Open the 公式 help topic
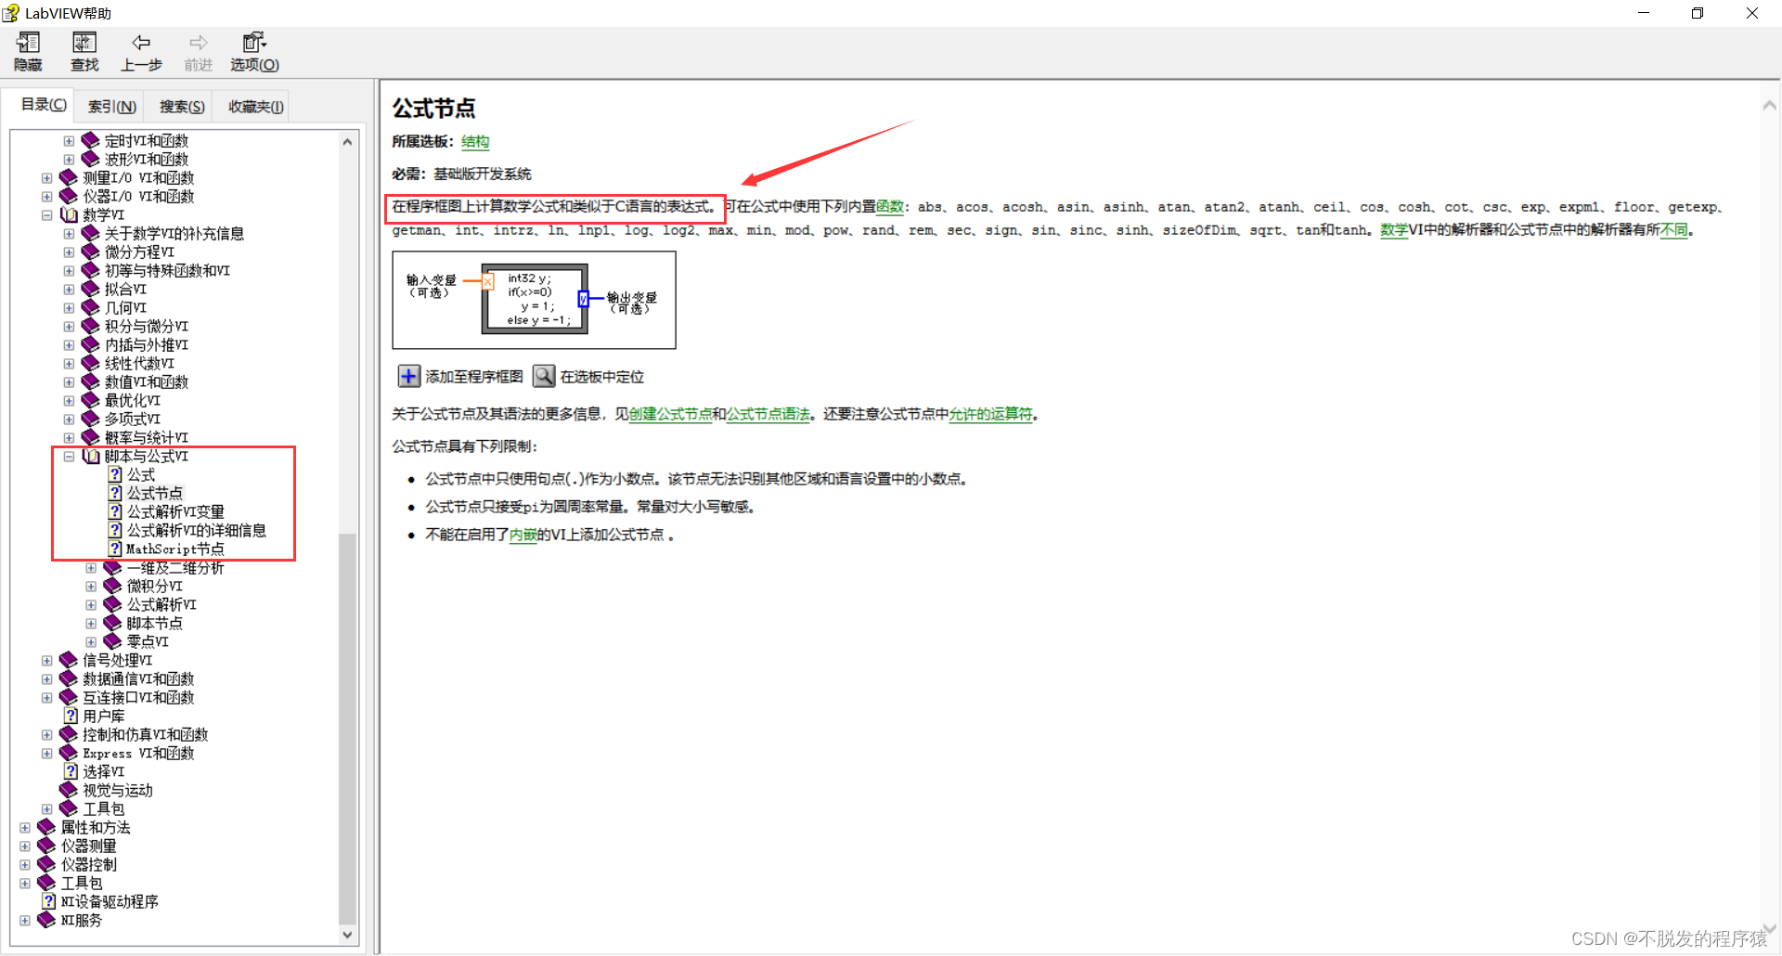This screenshot has width=1782, height=956. tap(140, 474)
